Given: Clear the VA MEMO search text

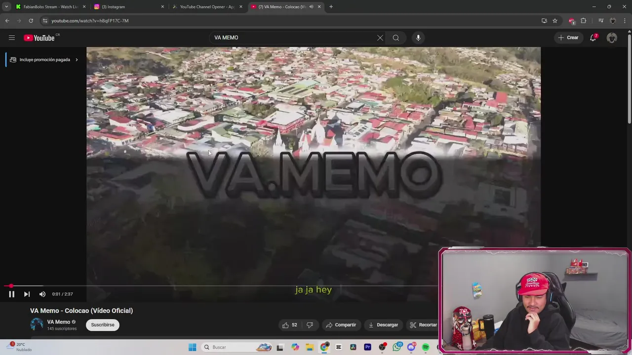Looking at the screenshot, I should [x=380, y=37].
